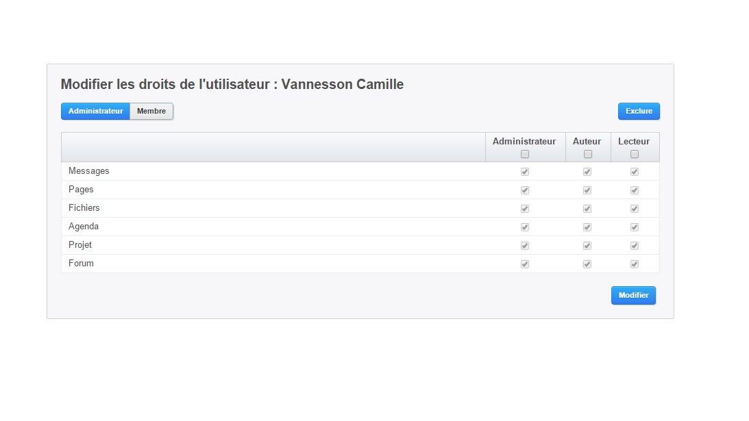Toggle Projet Auteur checkbox
The width and height of the screenshot is (749, 421).
click(587, 246)
